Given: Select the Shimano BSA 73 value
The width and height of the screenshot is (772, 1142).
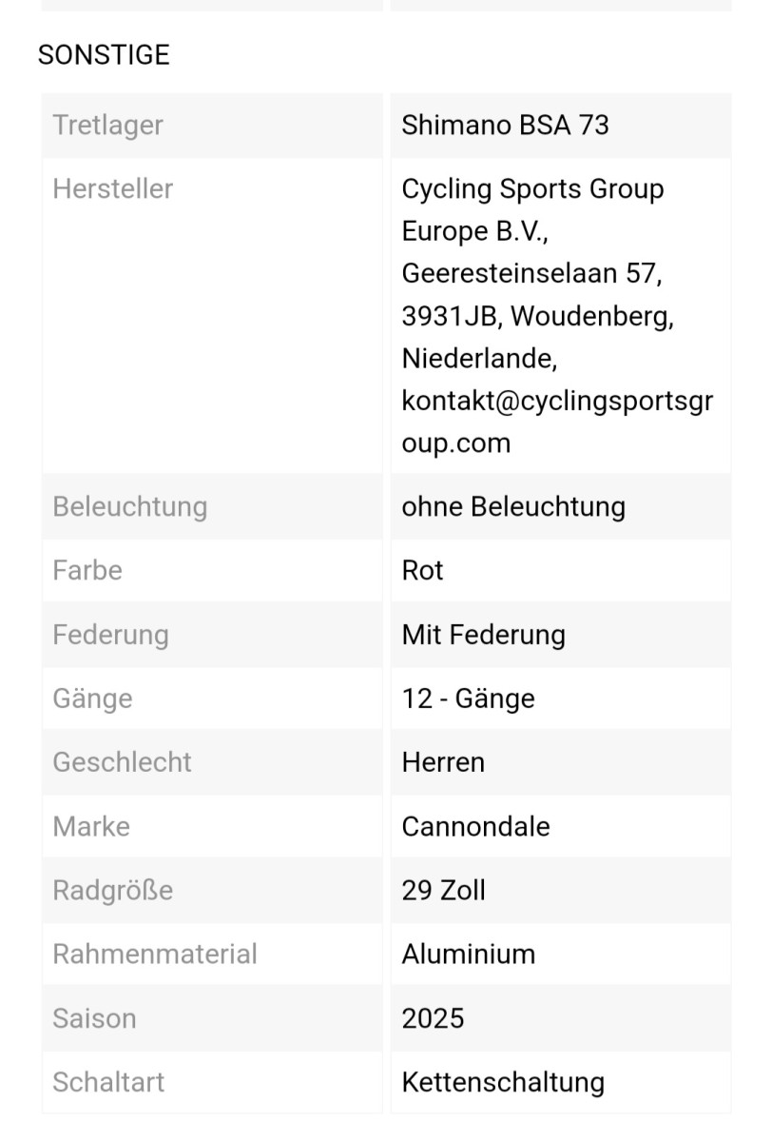Looking at the screenshot, I should (x=505, y=125).
